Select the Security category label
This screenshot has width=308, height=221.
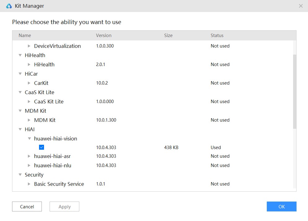tap(34, 175)
